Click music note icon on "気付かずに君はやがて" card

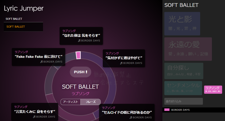click(x=121, y=63)
